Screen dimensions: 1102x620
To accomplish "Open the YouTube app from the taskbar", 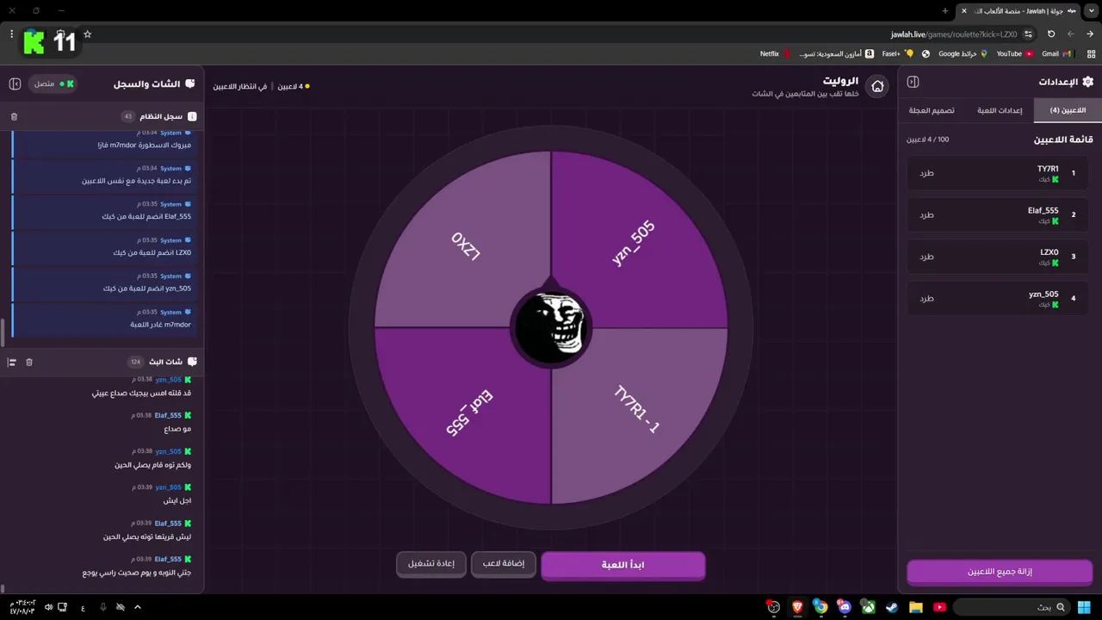I will pyautogui.click(x=939, y=607).
